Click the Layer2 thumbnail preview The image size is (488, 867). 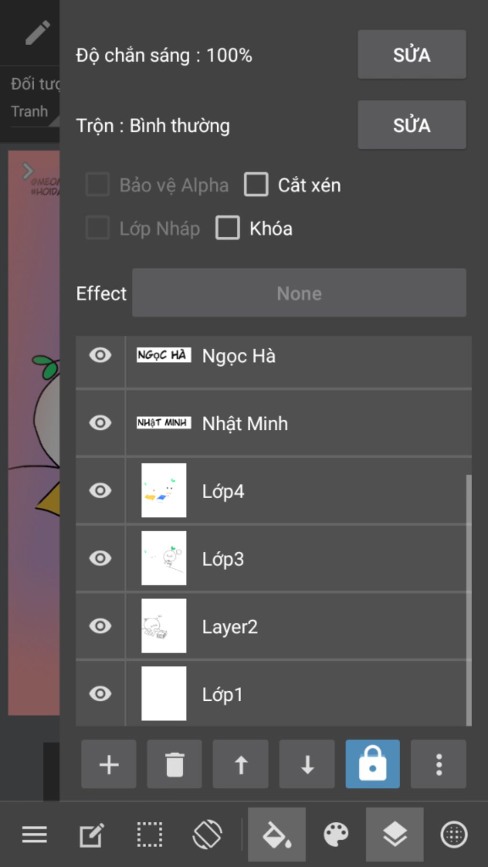coord(163,626)
